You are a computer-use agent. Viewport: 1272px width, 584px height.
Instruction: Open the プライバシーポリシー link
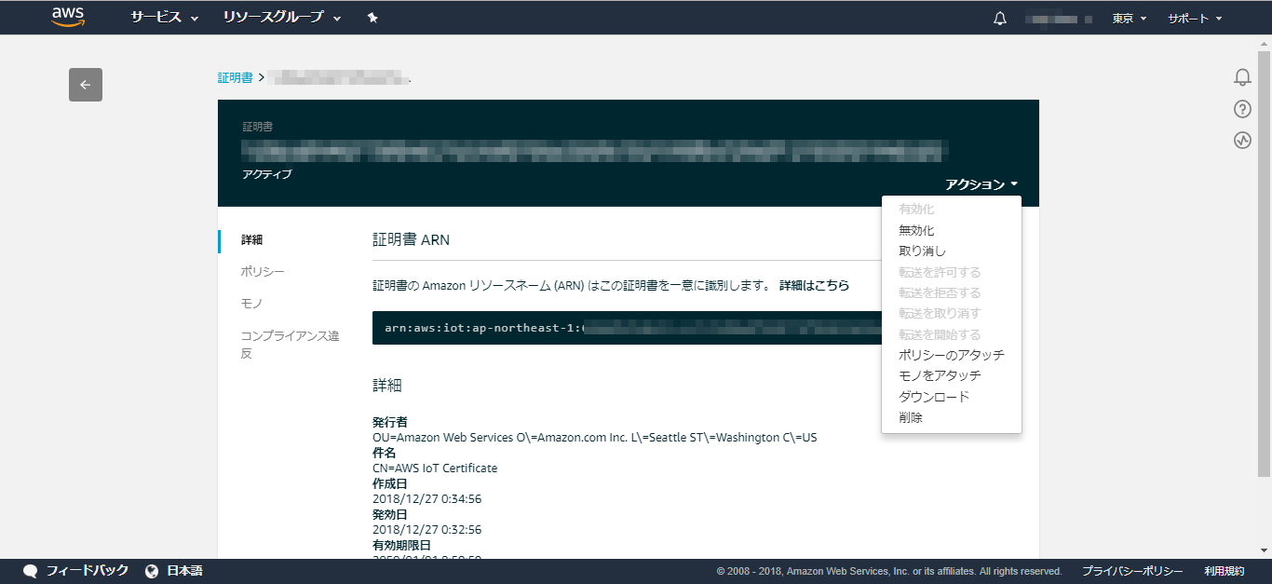pyautogui.click(x=1132, y=571)
